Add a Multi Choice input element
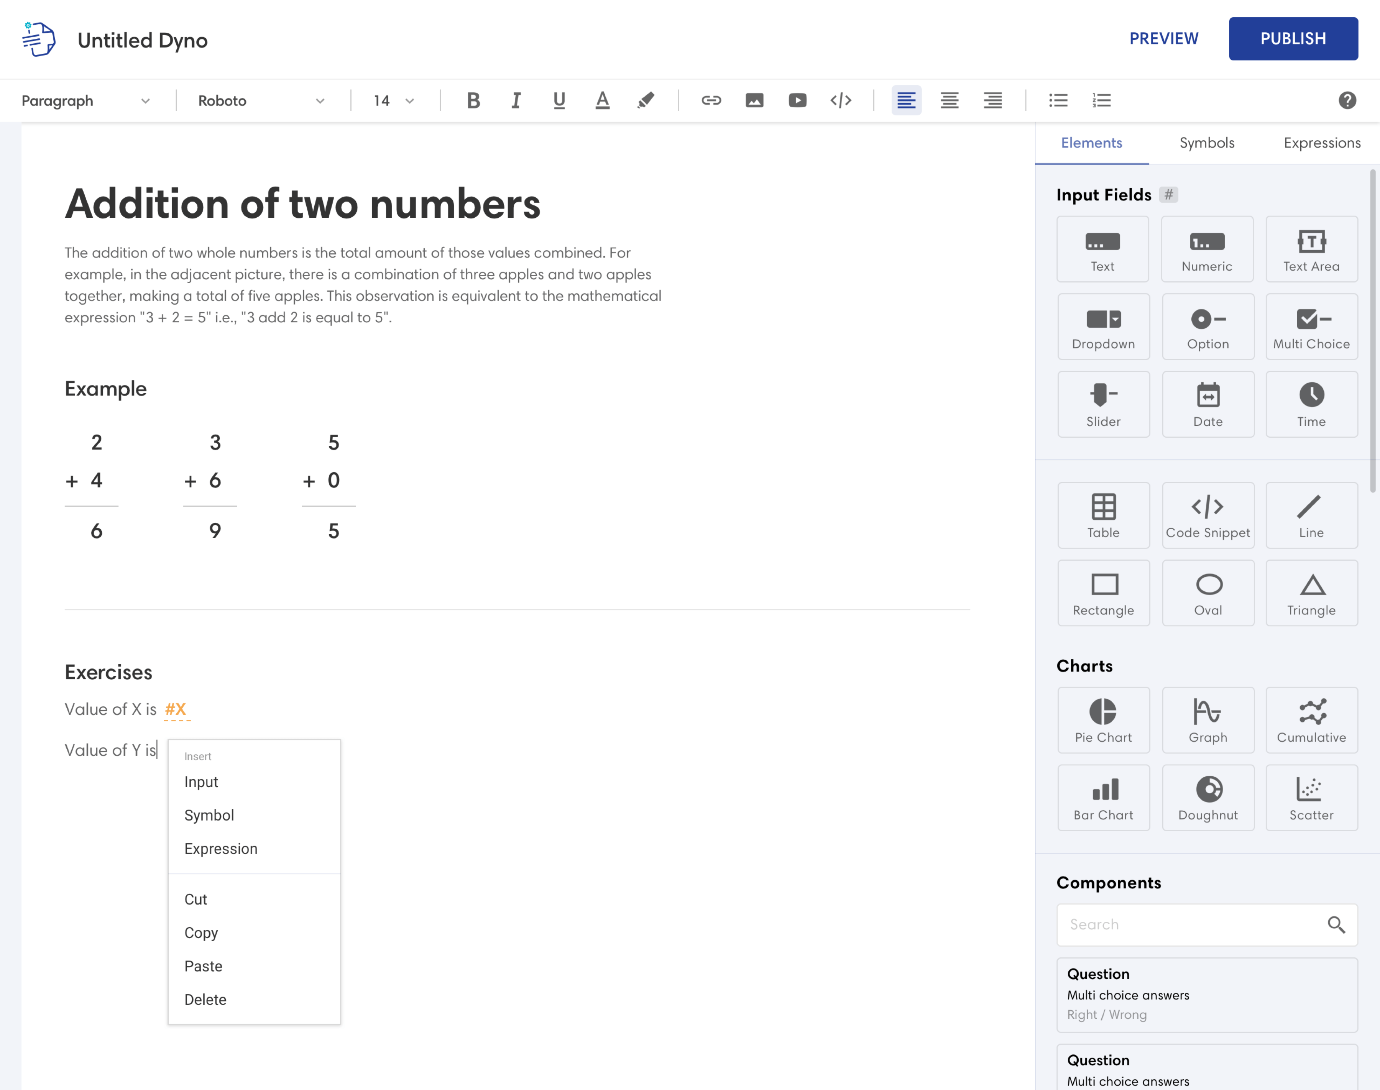Viewport: 1380px width, 1090px height. [1311, 327]
